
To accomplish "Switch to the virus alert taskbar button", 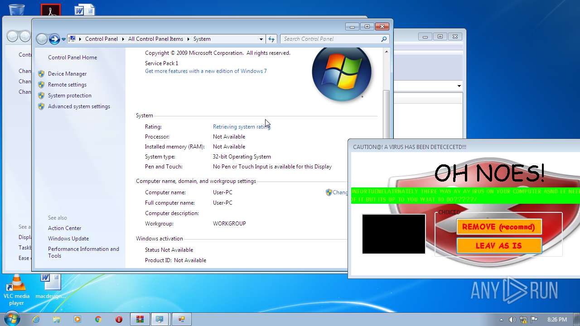I will pyautogui.click(x=182, y=319).
